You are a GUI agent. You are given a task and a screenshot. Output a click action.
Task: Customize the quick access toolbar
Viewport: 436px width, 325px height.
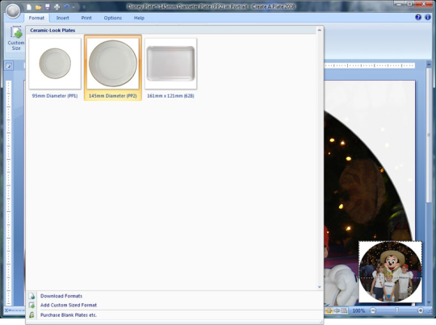click(84, 7)
